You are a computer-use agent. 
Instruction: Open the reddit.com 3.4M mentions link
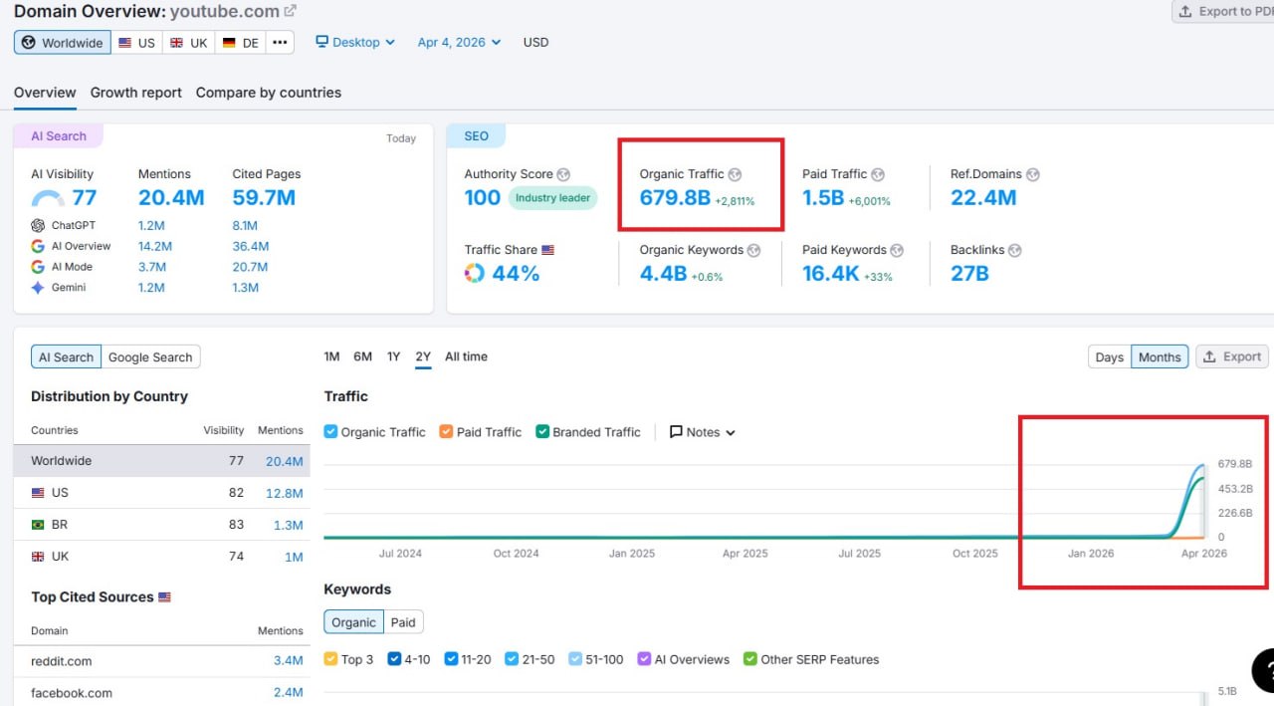(x=288, y=660)
